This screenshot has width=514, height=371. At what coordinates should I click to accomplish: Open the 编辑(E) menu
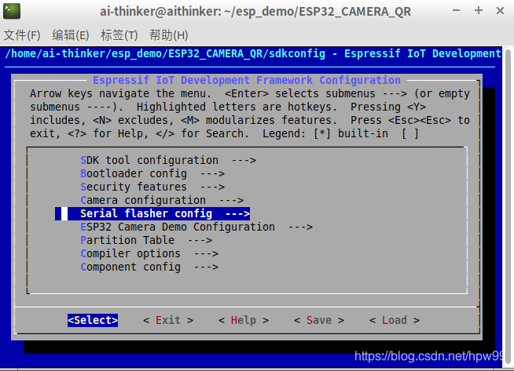tap(71, 35)
